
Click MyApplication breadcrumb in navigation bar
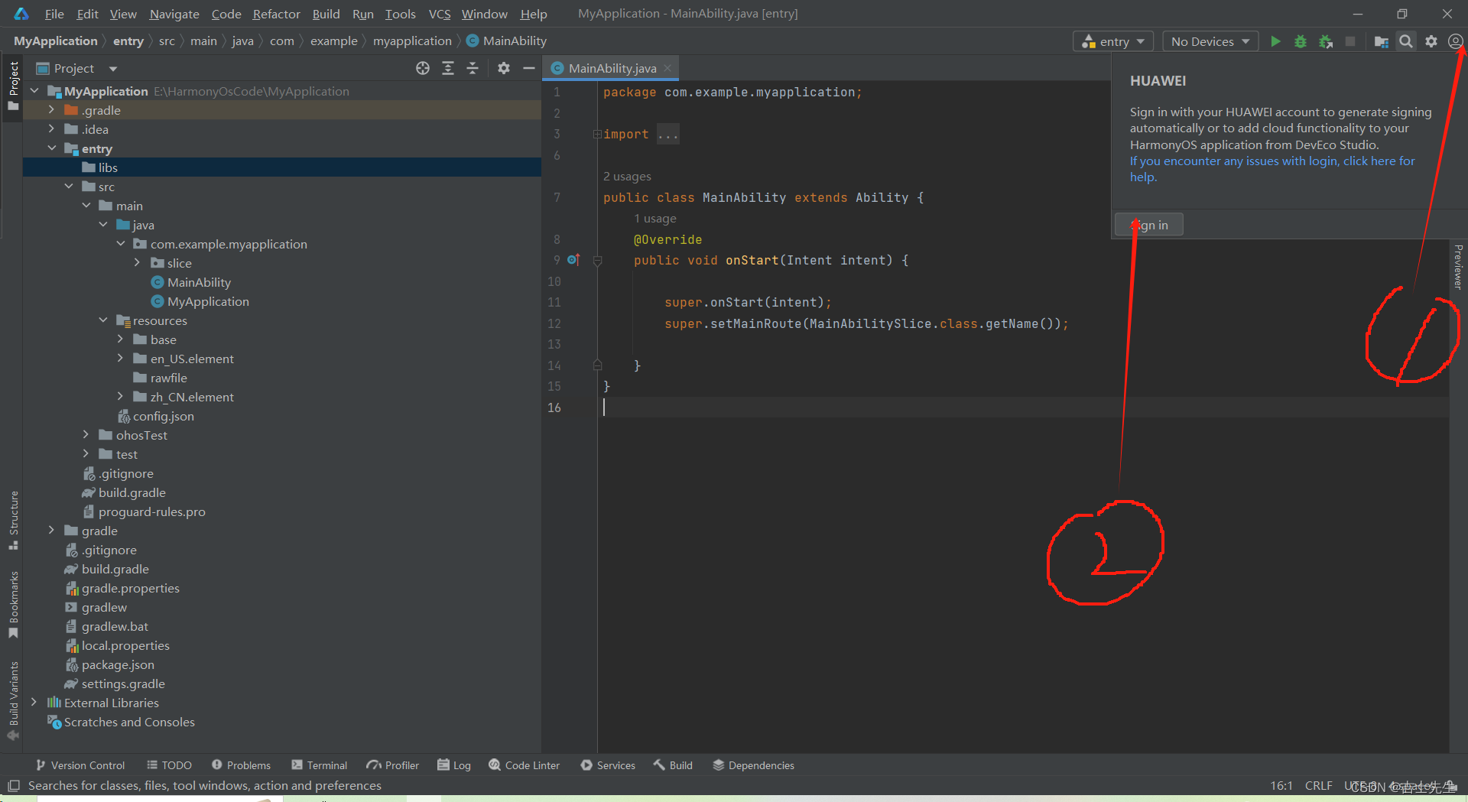pyautogui.click(x=56, y=41)
